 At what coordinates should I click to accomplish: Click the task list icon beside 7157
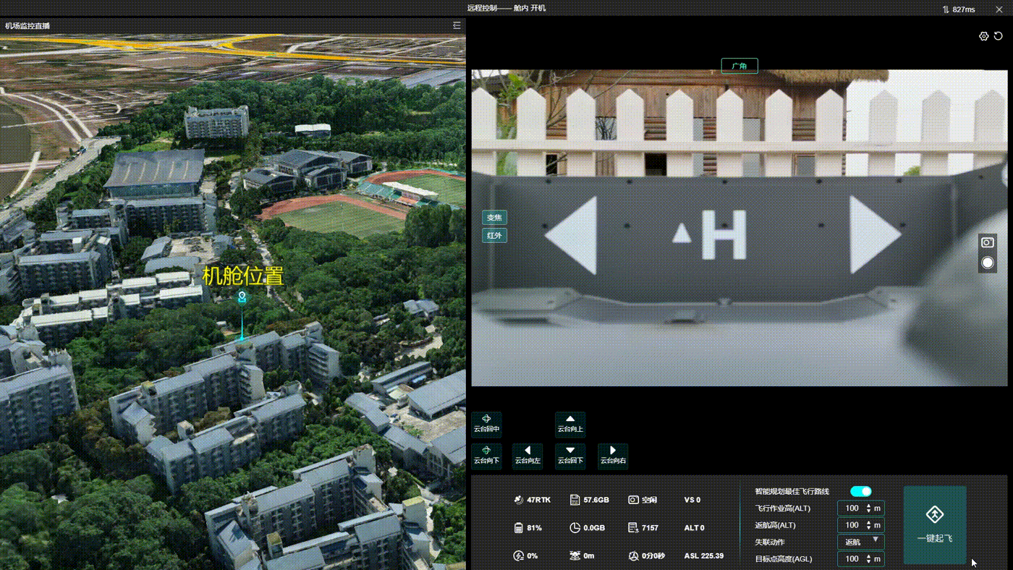pyautogui.click(x=633, y=528)
